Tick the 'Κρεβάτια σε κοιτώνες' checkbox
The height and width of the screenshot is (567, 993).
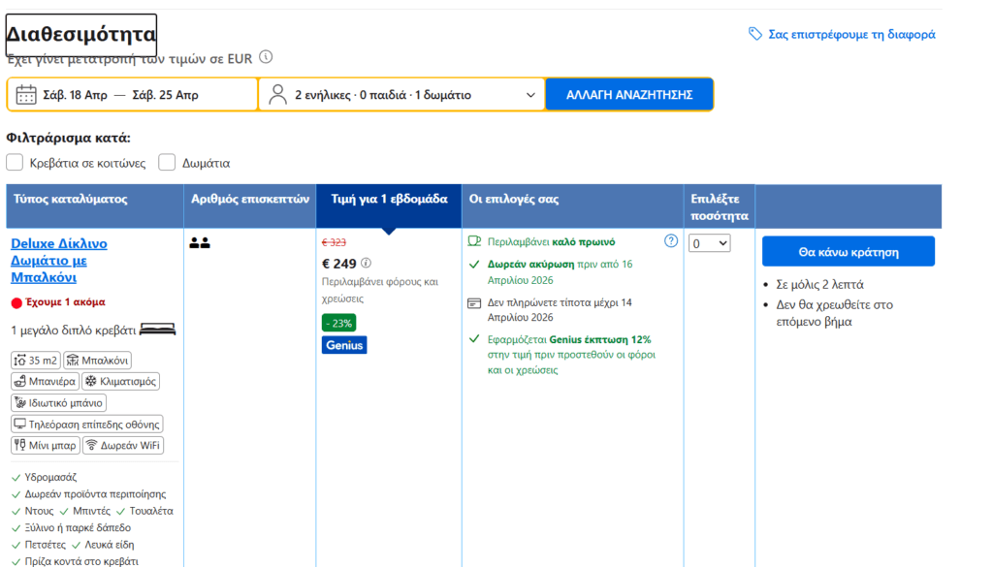coord(15,163)
